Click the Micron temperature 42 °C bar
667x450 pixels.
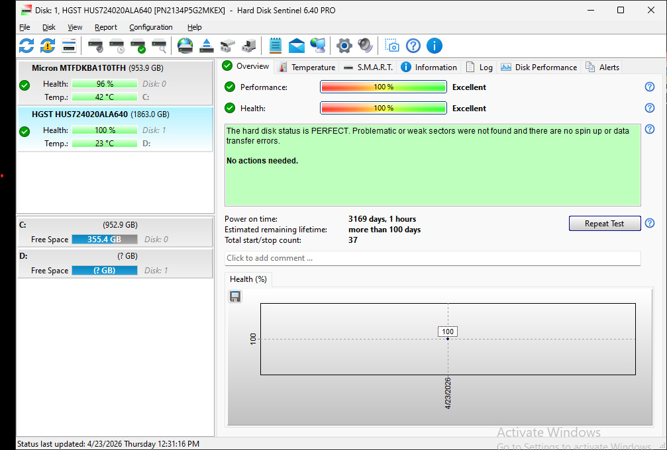coord(105,97)
